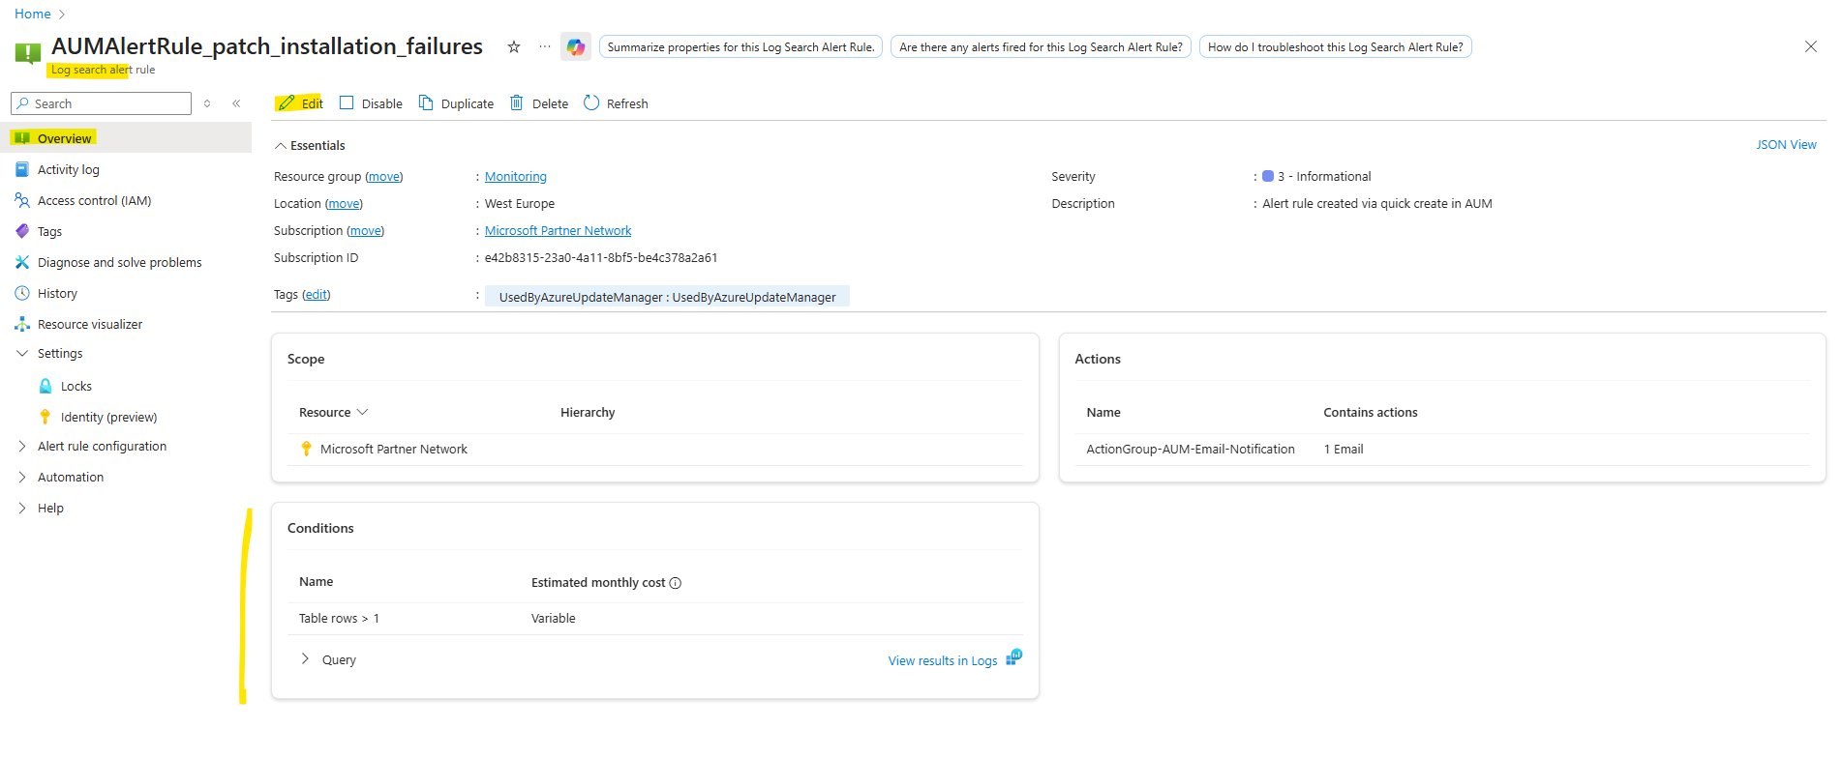
Task: Click 'Are there any alerts fired' suggestion
Action: (1041, 47)
